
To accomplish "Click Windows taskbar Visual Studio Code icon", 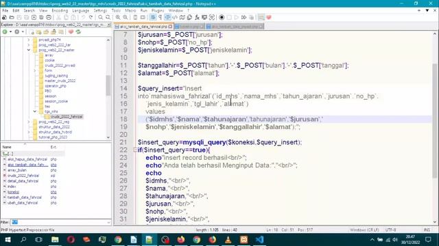I will (259, 240).
